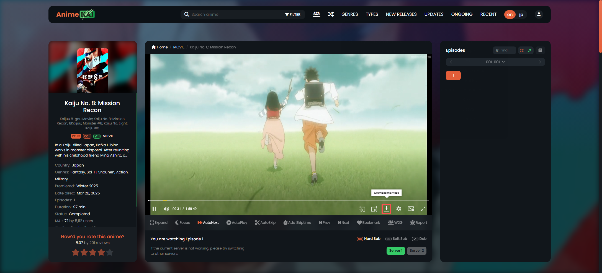Enter fullscreen mode in player
Screen dimensions: 602x273
[x=423, y=209]
